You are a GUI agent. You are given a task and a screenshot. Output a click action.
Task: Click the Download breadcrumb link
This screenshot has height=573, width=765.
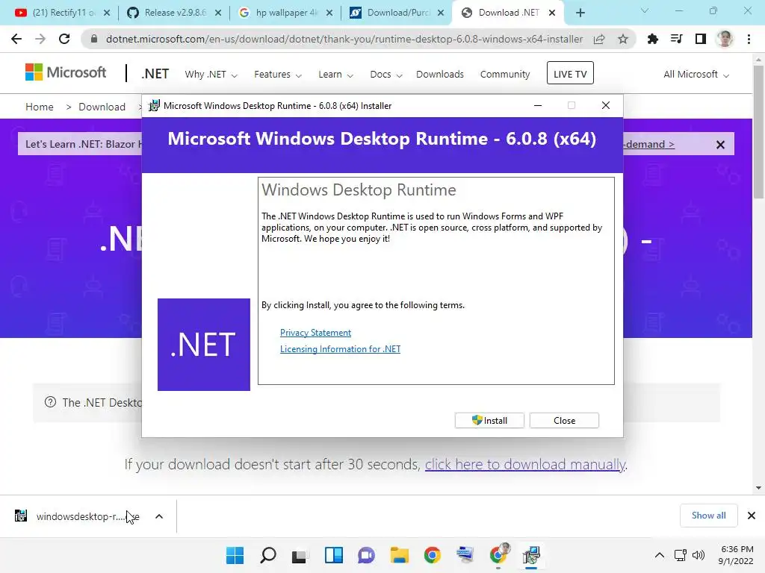[102, 107]
